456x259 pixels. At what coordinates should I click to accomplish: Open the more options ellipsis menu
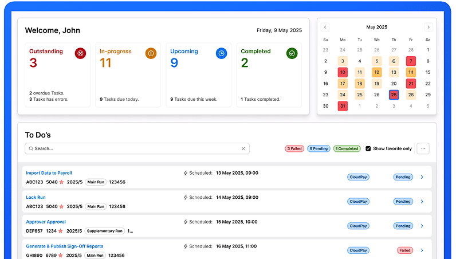[x=423, y=149]
